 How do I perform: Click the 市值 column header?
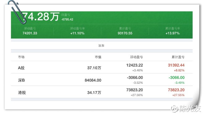coord(98,57)
